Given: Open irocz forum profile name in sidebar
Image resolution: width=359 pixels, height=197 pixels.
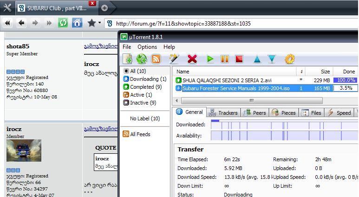Looking at the screenshot, I should coord(14,129).
